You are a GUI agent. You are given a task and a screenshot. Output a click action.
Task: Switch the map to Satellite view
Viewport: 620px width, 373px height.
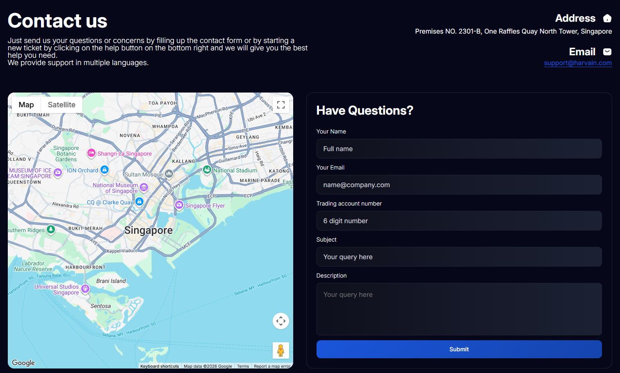pos(62,105)
